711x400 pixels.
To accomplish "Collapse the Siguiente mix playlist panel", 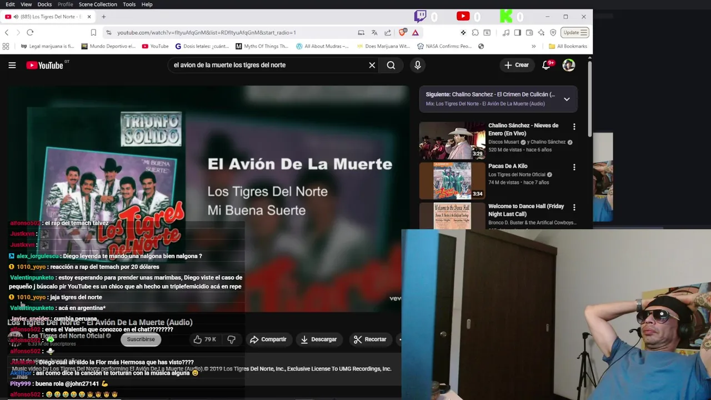I will point(567,99).
